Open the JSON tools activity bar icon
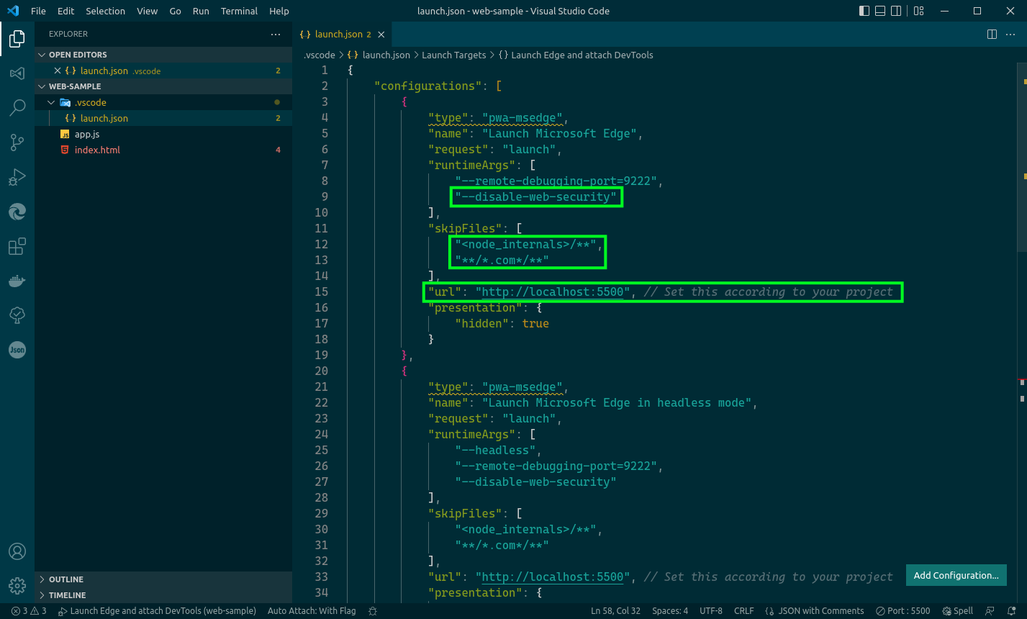Screen dimensions: 1027x619 tap(17, 350)
